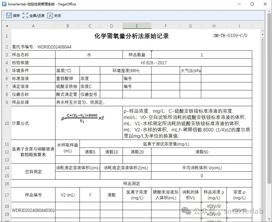Click empty cell under 消耗商定溶液体积2(mL)
The height and width of the screenshot is (222, 272).
click(126, 176)
